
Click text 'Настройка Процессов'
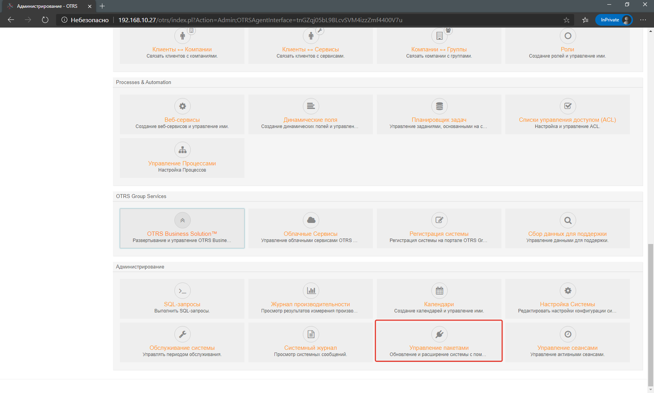tap(182, 170)
